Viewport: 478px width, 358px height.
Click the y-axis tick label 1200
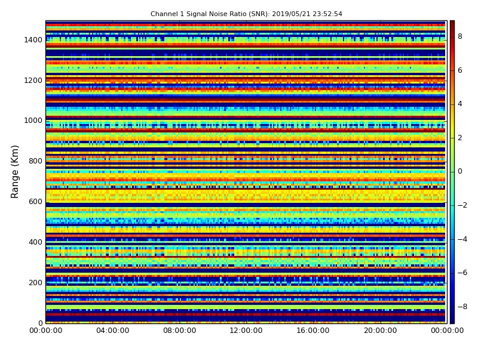33,81
